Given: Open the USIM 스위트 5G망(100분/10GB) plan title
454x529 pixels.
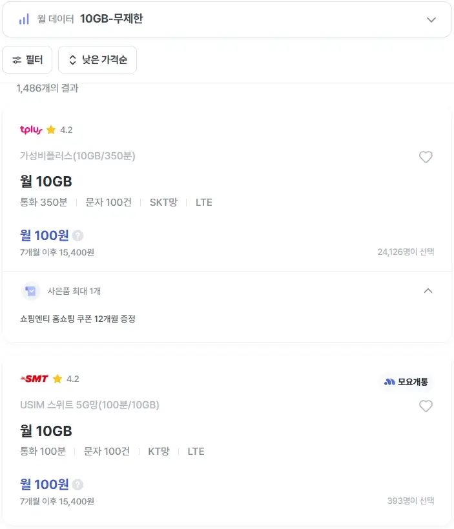Looking at the screenshot, I should coord(90,404).
